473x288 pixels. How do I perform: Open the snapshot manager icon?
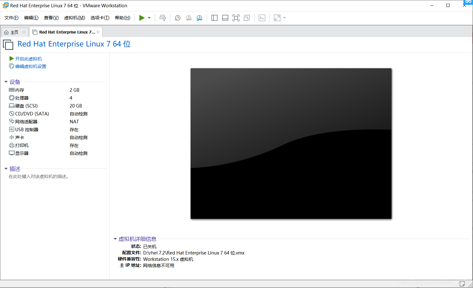click(199, 18)
